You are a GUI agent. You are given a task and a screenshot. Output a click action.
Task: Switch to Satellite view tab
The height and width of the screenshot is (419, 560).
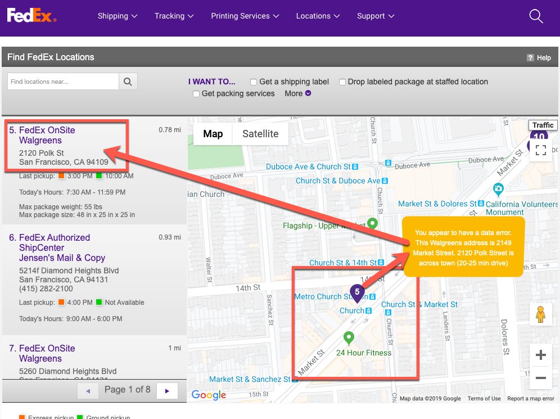tap(260, 134)
